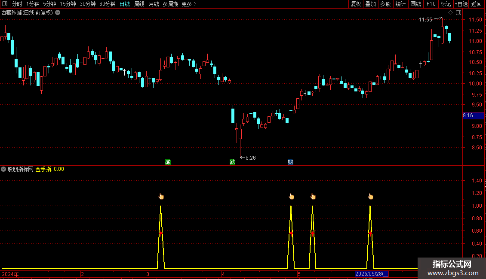Screen dimensions: 486x279
Task: Open the 多股 multi-stock view
Action: click(x=385, y=4)
